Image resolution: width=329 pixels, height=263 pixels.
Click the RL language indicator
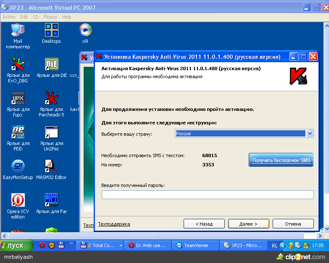(x=274, y=246)
